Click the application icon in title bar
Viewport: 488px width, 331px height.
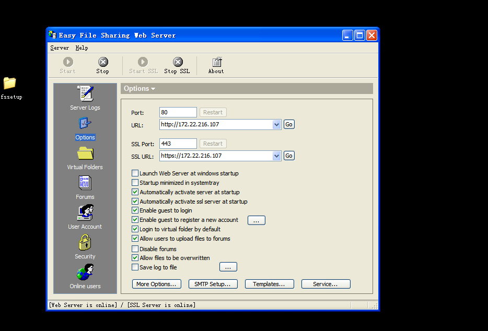(x=52, y=35)
